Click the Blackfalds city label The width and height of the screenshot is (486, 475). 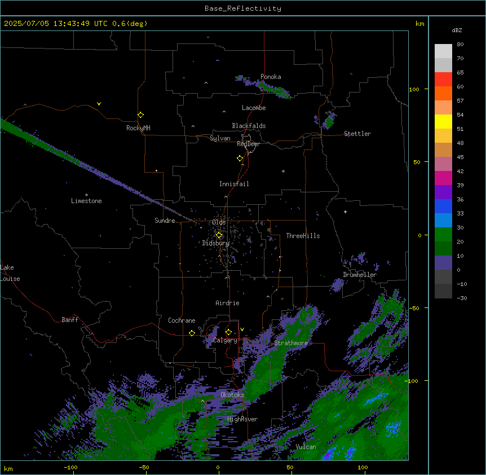pos(249,126)
